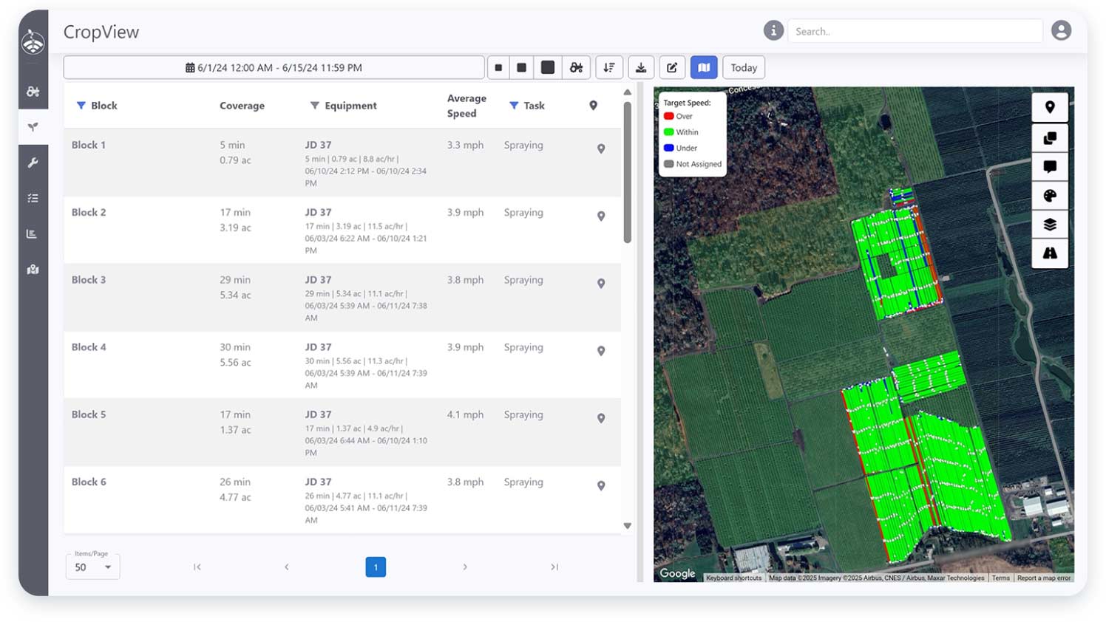Select the wrench icon in the left sidebar

(33, 162)
